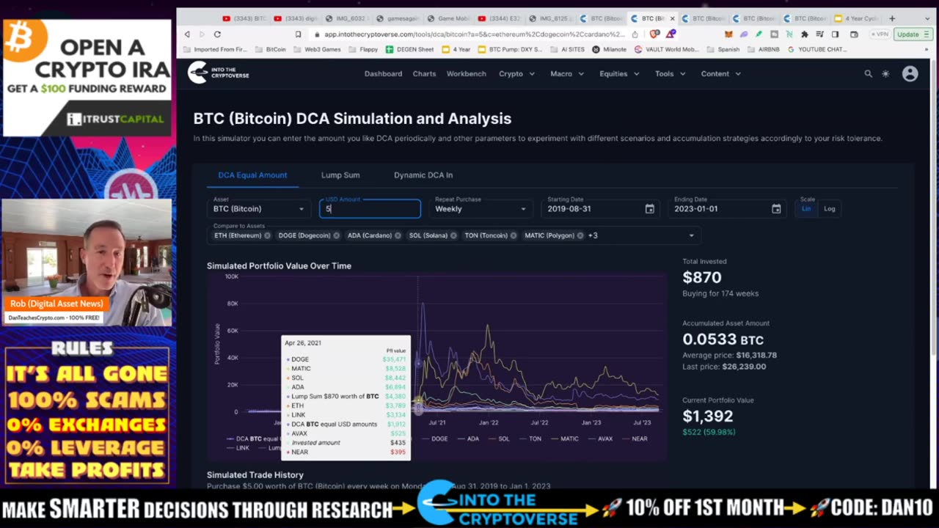This screenshot has height=528, width=939.
Task: Open the Repeat Purchase Weekly dropdown
Action: [x=481, y=209]
